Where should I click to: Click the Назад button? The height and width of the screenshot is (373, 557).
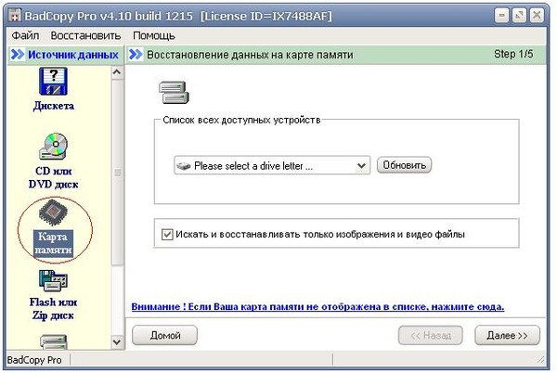[431, 335]
